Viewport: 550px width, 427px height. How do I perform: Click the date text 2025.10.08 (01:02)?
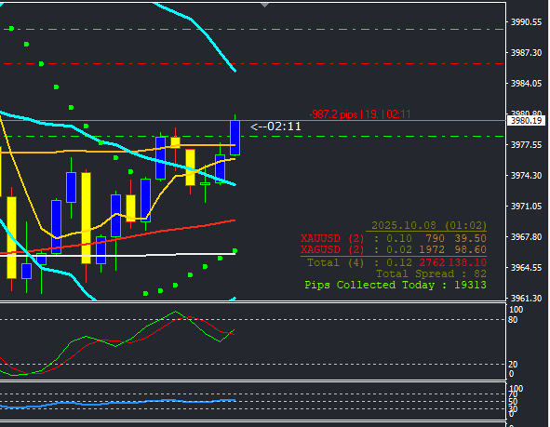429,225
